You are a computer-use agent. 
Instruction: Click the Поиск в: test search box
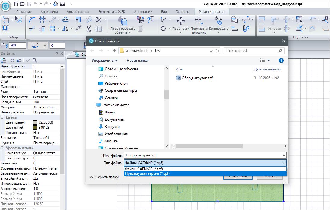click(254, 51)
